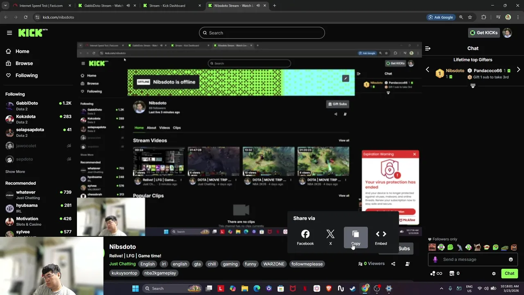The width and height of the screenshot is (524, 295).
Task: Collapse the chat panel
Action: tap(428, 48)
